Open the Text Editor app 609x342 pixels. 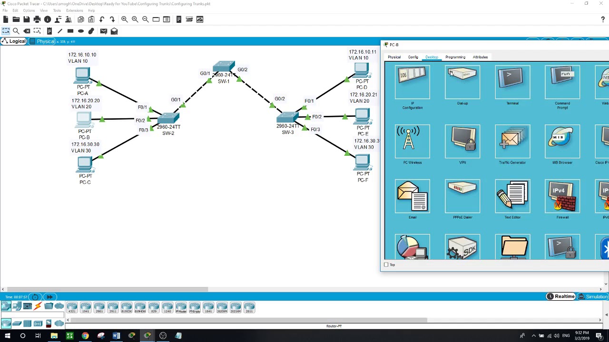click(x=512, y=196)
